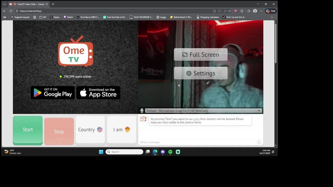
Task: Click the Full Screen button
Action: click(201, 55)
